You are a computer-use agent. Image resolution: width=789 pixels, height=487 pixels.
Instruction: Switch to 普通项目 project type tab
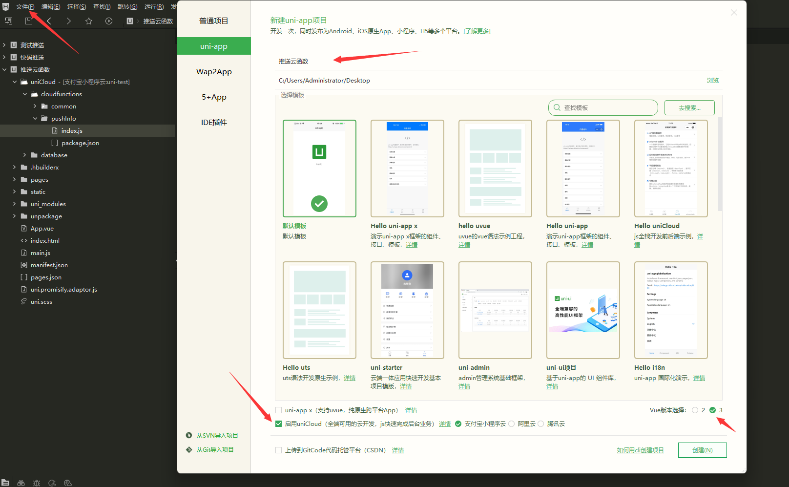click(214, 21)
